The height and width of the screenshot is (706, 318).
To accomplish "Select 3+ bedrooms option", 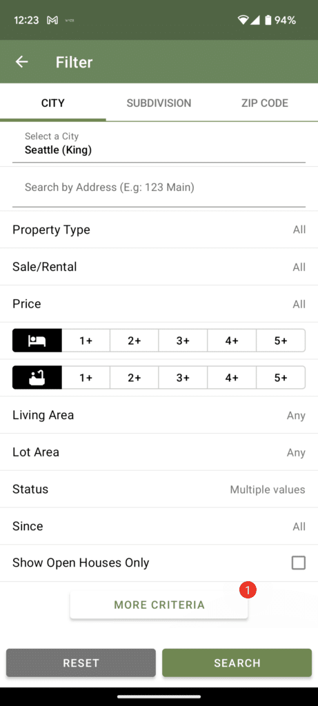I will pos(183,341).
